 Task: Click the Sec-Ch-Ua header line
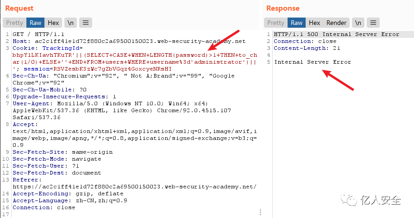(124, 76)
